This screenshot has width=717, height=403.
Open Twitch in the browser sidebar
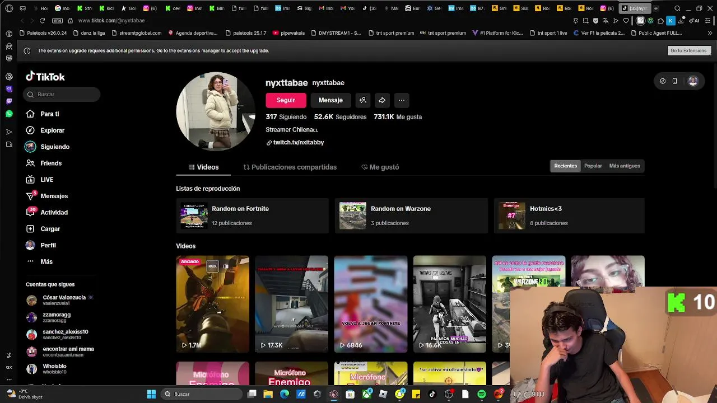(x=9, y=101)
